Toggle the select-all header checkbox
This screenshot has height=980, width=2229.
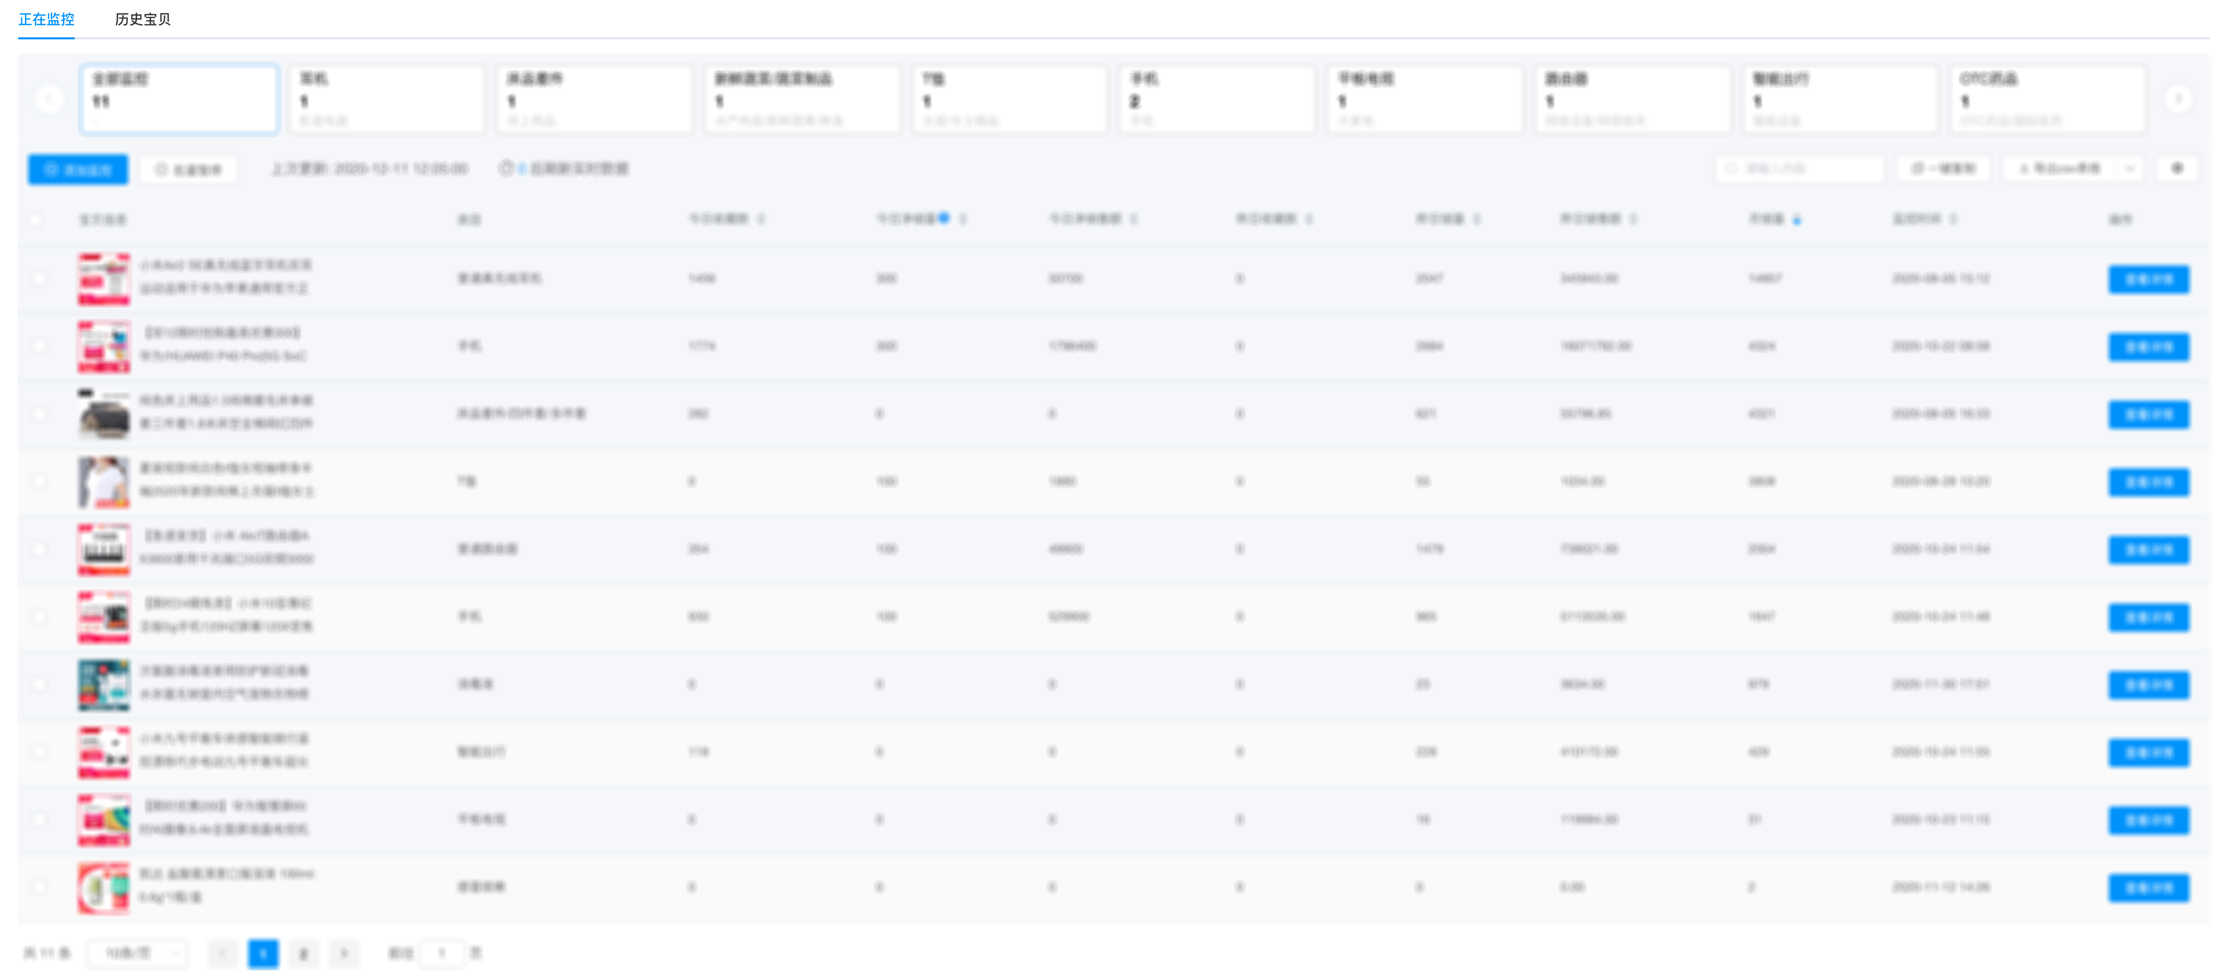[36, 220]
